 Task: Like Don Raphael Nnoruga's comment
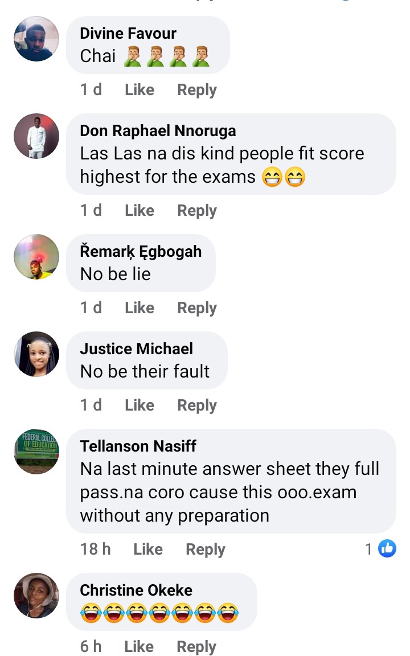[140, 211]
